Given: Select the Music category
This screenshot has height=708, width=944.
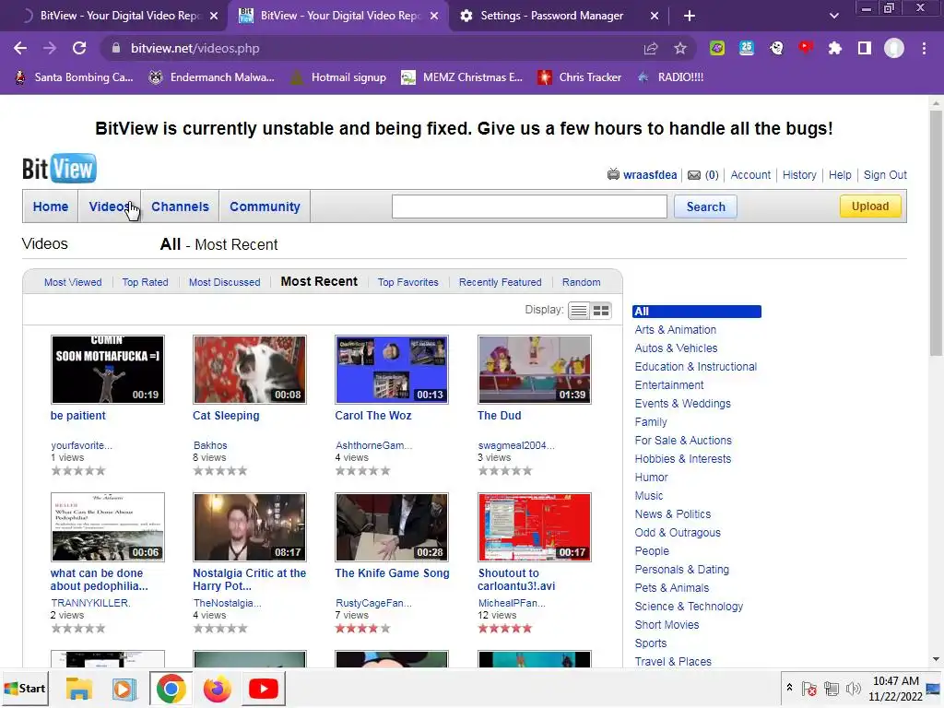Looking at the screenshot, I should pyautogui.click(x=649, y=496).
